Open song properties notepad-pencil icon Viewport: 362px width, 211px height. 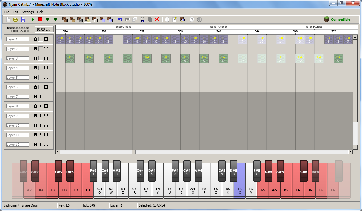pyautogui.click(x=175, y=19)
